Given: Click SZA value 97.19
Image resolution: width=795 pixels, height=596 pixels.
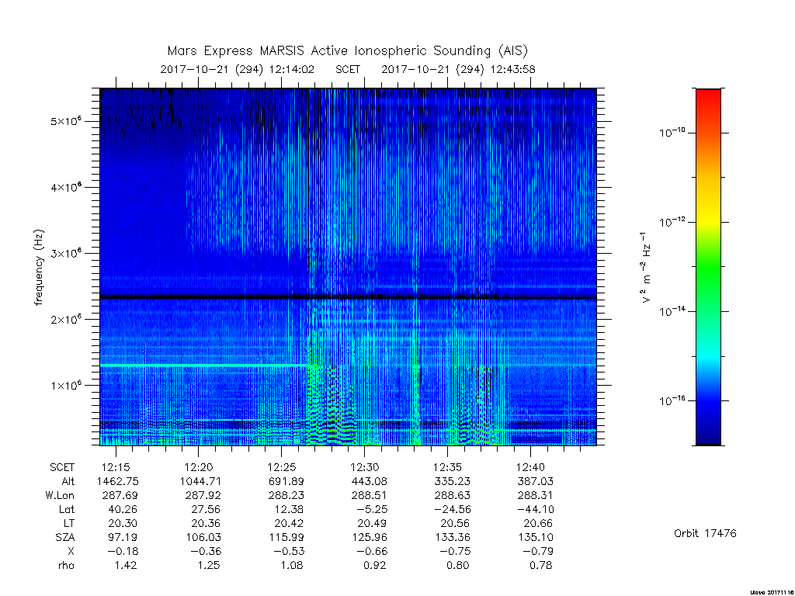Looking at the screenshot, I should [123, 537].
